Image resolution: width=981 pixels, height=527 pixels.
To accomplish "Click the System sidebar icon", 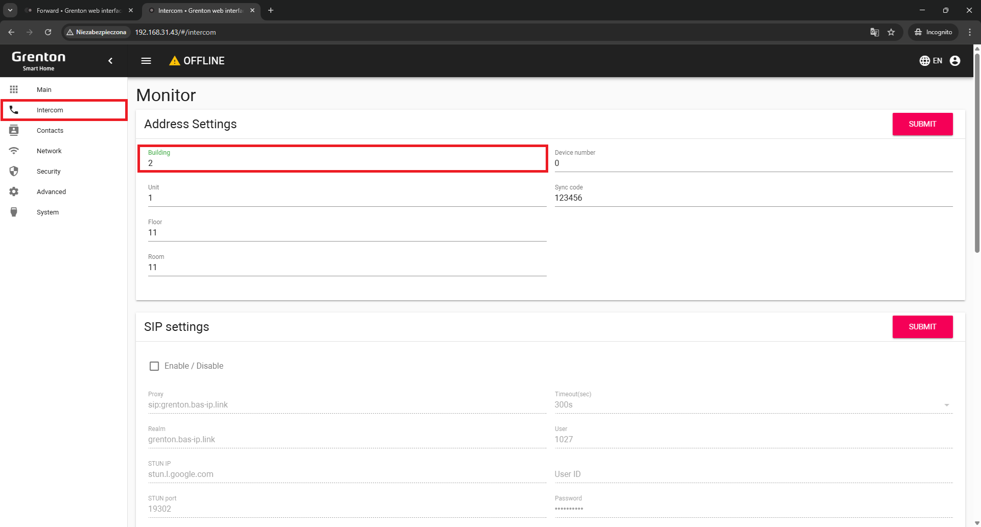I will click(x=14, y=212).
